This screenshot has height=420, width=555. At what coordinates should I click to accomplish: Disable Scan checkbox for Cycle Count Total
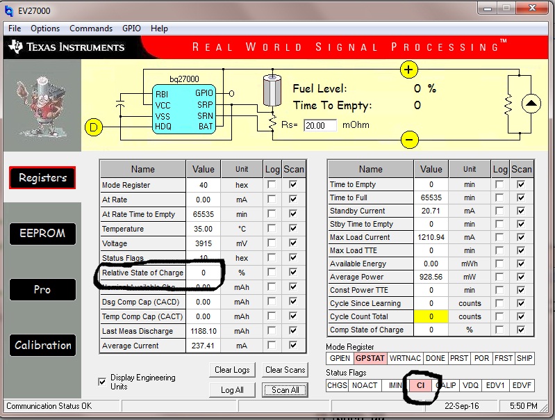pos(521,316)
